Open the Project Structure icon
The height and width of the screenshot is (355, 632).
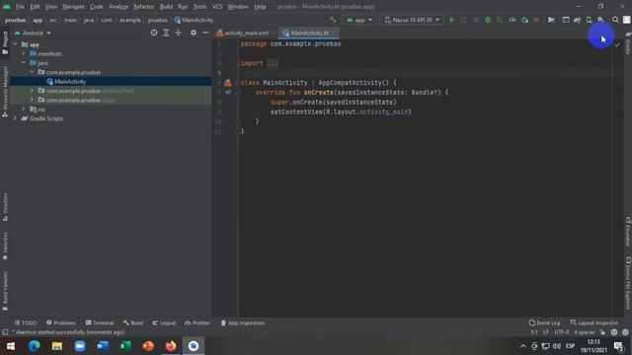point(551,20)
